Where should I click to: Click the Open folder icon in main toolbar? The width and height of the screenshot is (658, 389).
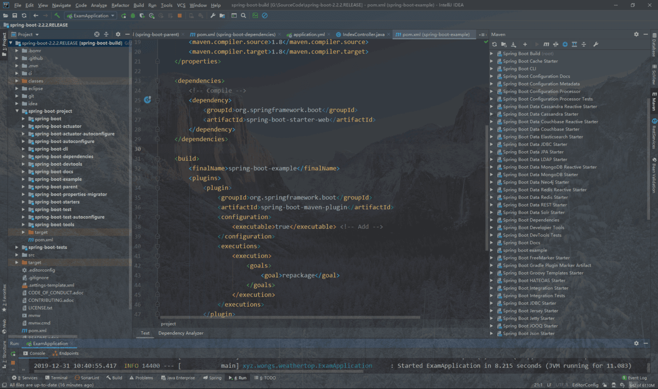point(6,15)
